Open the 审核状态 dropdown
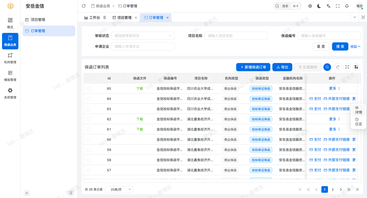 (143, 36)
